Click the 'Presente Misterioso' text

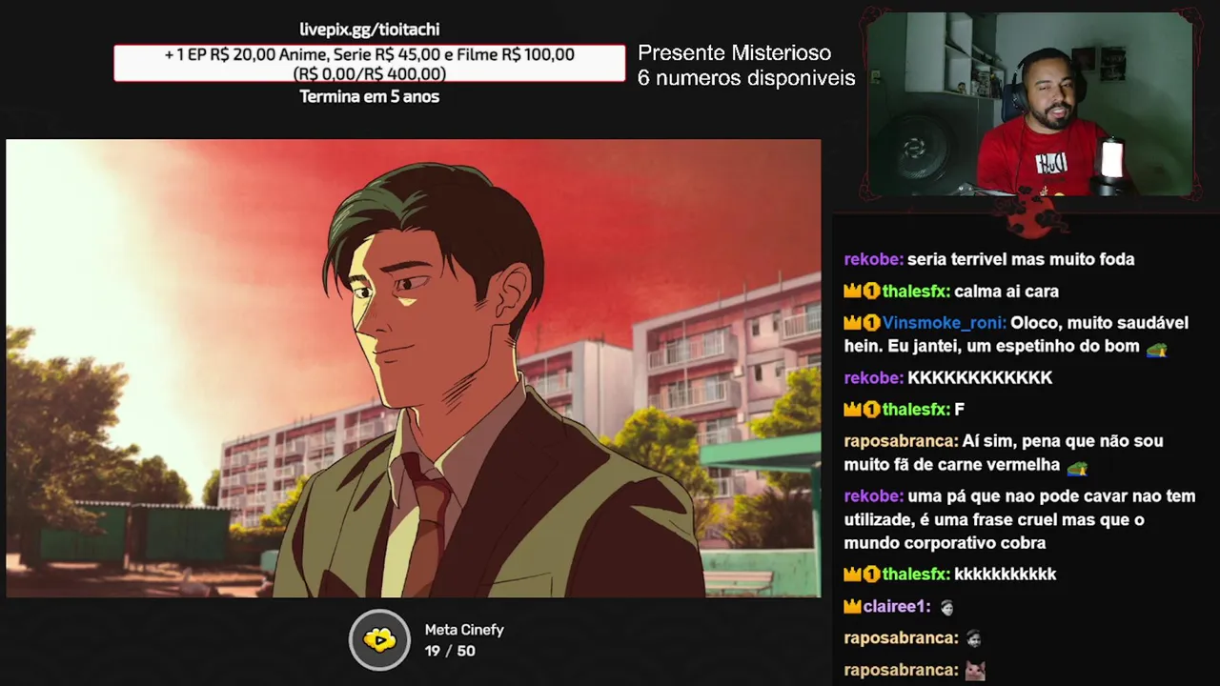coord(734,53)
